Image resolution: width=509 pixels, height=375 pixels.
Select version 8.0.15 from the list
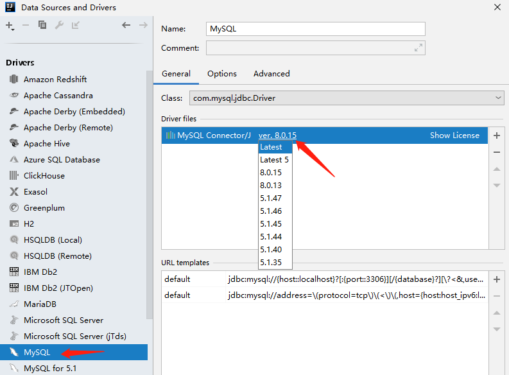coord(275,172)
